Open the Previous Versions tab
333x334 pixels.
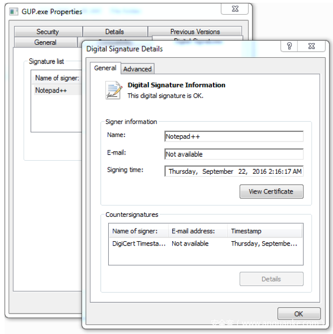point(195,32)
